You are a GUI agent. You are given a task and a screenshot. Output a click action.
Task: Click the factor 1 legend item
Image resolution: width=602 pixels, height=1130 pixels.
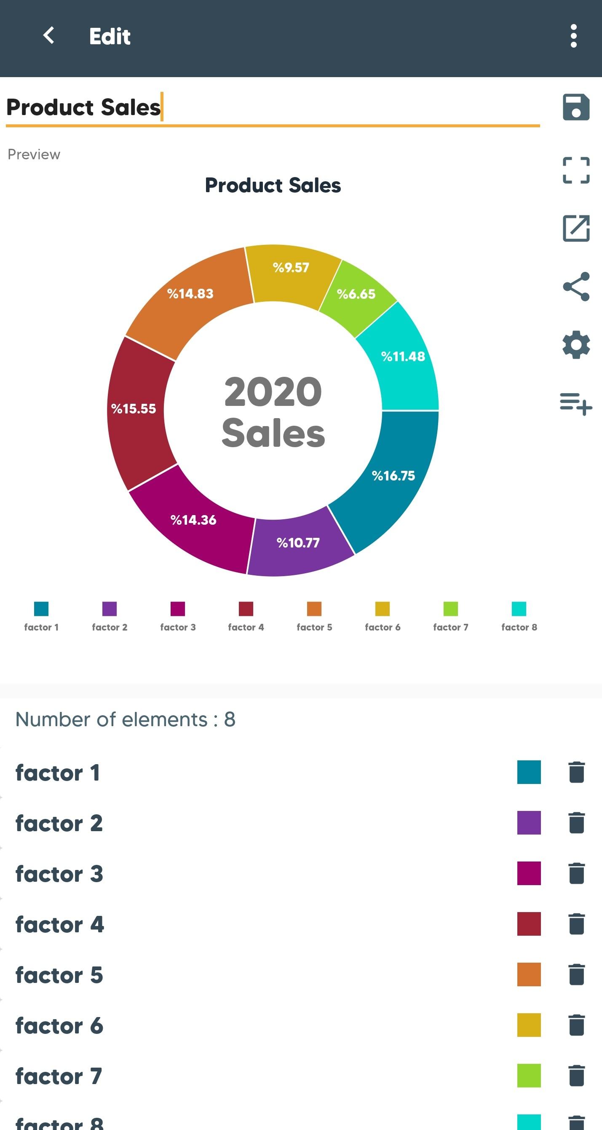coord(41,616)
